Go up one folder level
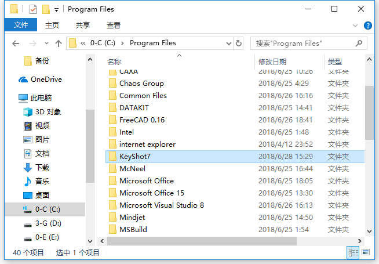 point(59,44)
